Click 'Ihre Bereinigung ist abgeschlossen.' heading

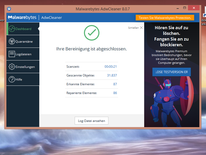(92, 49)
